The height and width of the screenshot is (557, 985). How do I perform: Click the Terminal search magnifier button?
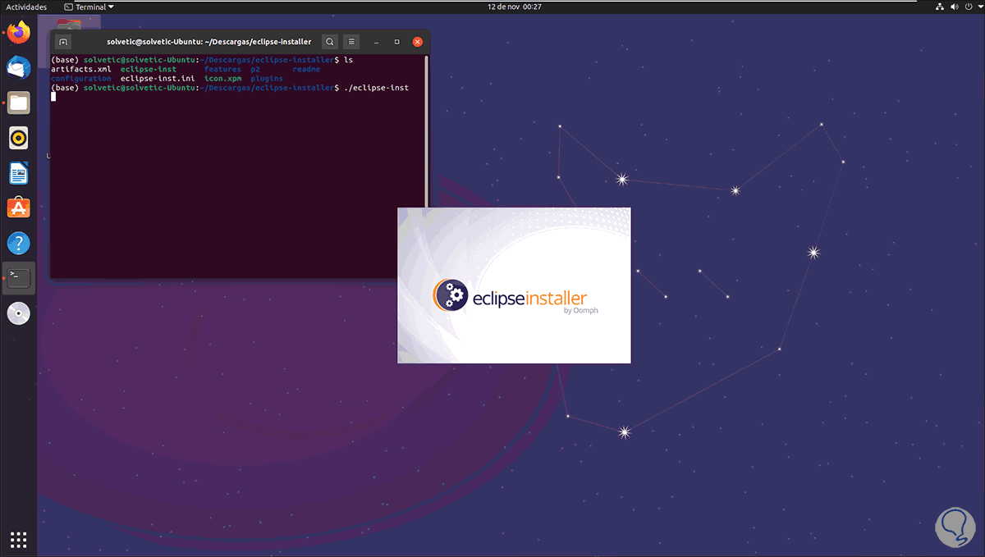coord(329,42)
